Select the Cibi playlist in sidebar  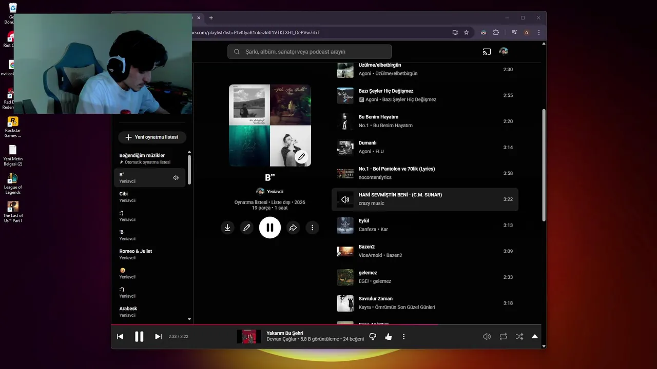click(149, 197)
